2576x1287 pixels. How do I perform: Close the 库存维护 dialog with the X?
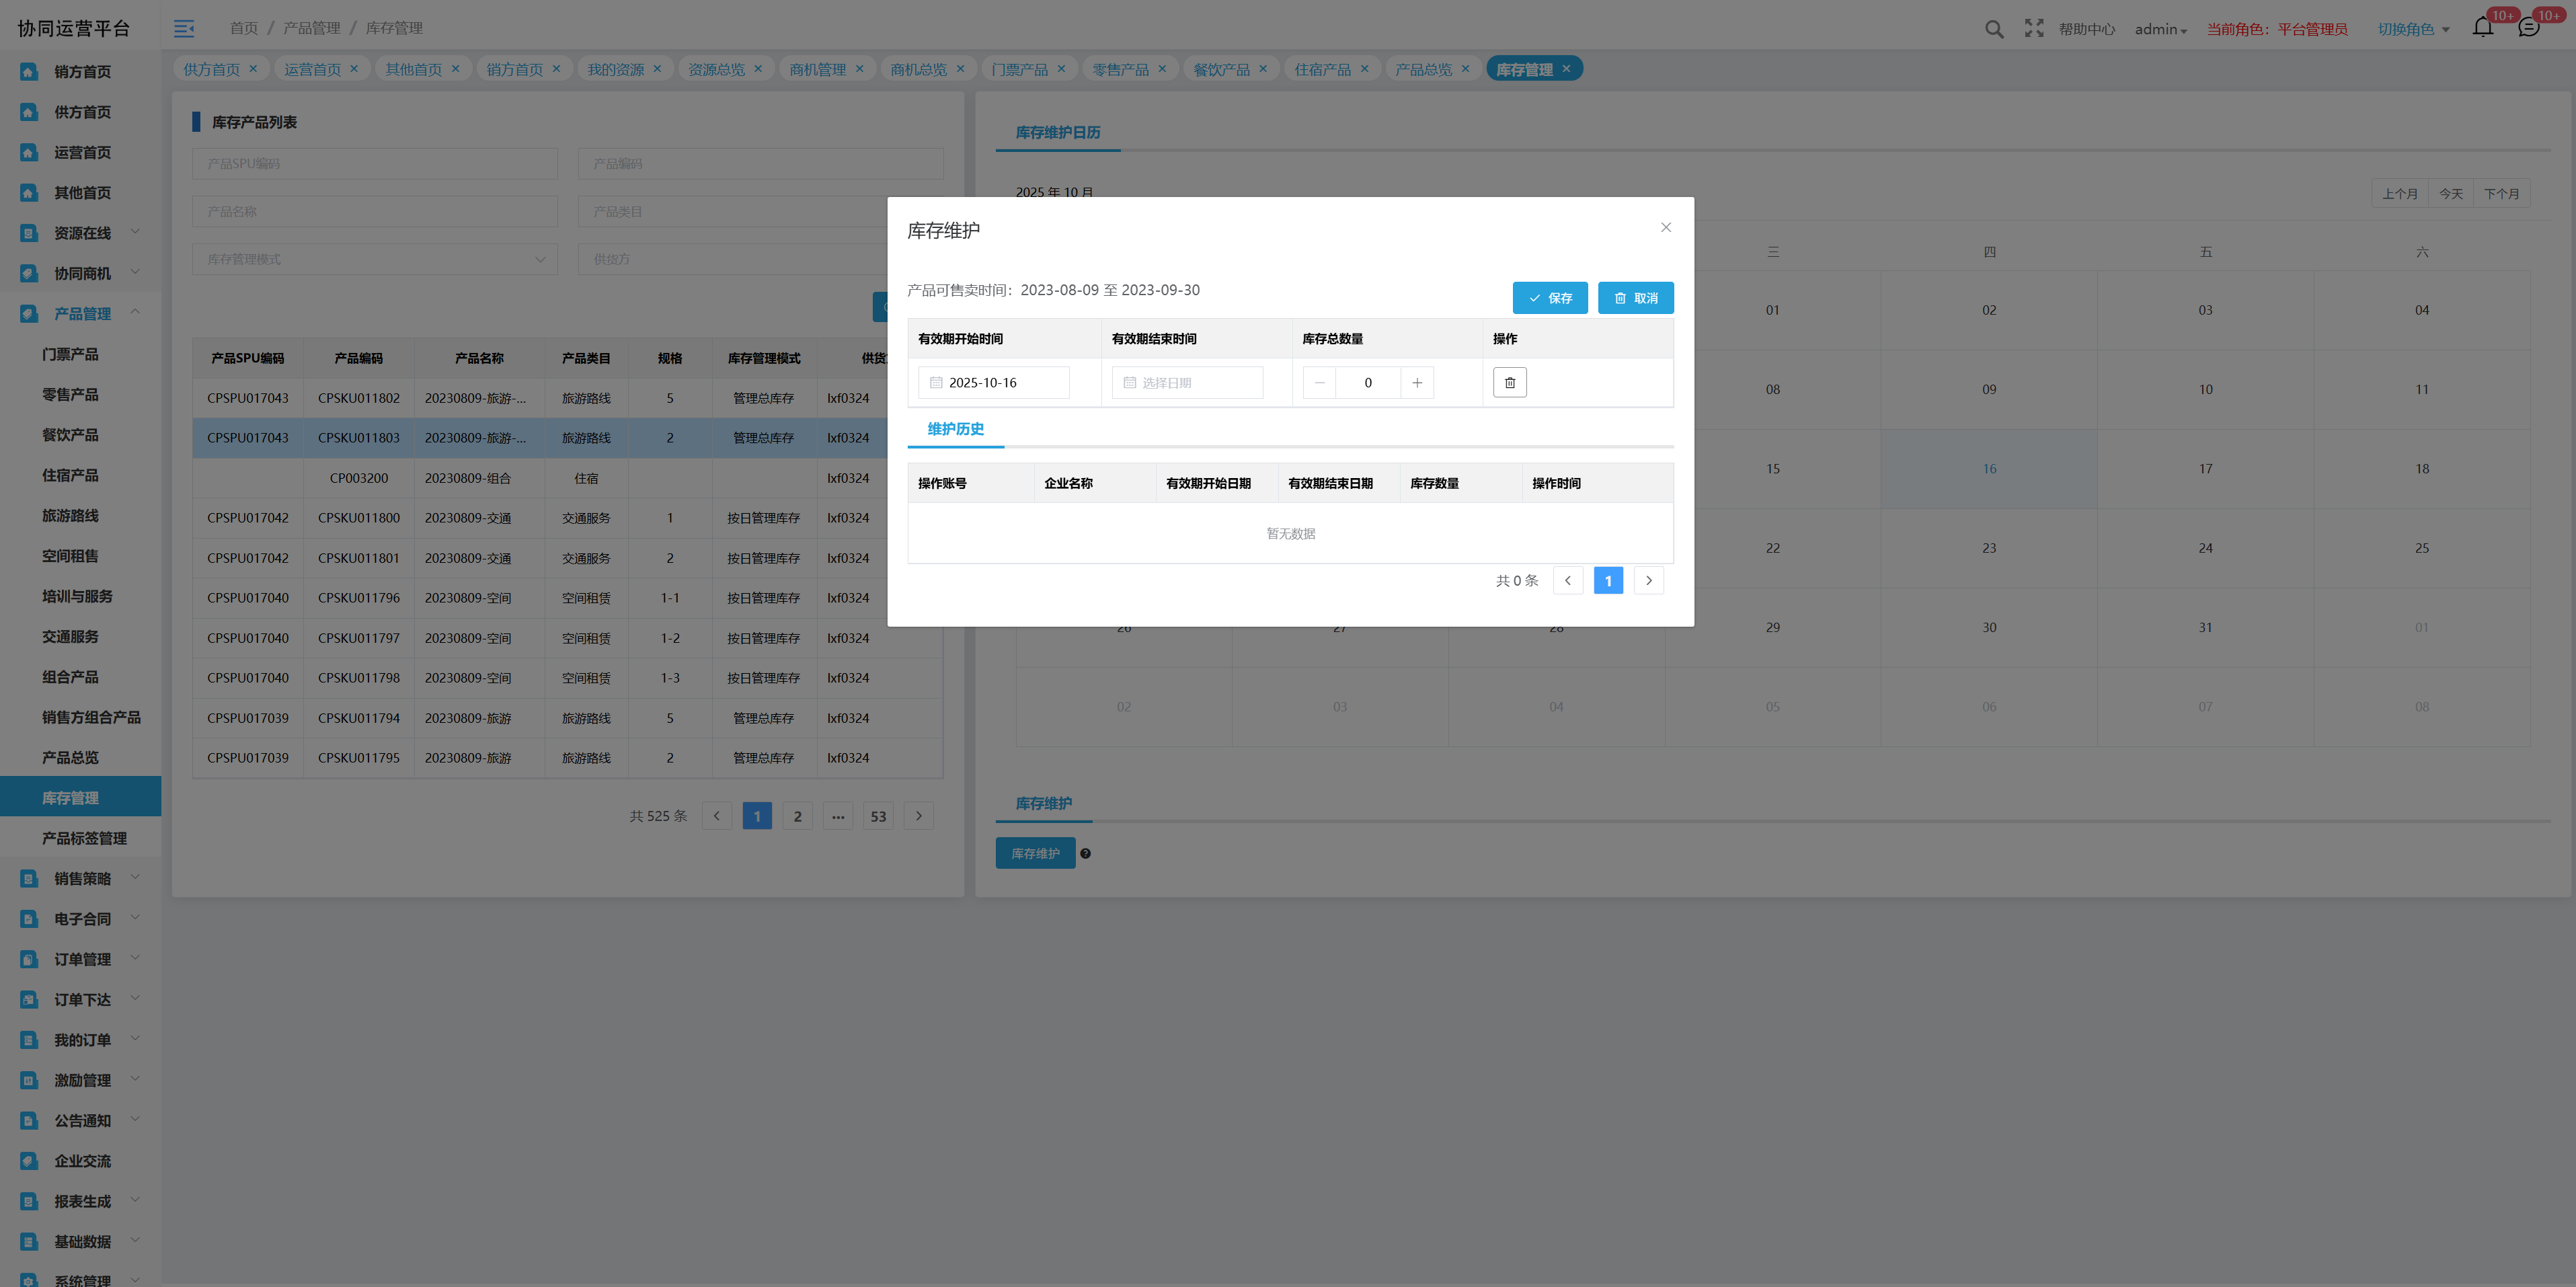pyautogui.click(x=1665, y=228)
